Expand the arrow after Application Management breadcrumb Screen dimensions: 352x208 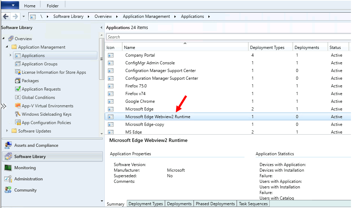(x=175, y=16)
